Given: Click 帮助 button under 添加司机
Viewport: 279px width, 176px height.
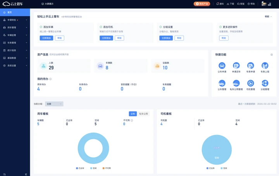Looking at the screenshot, I should click(x=119, y=38).
